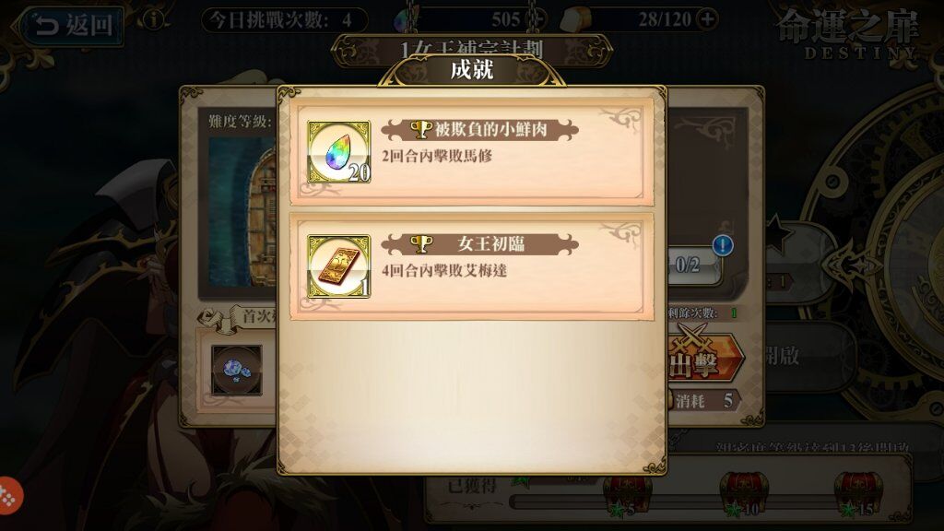The height and width of the screenshot is (531, 944).
Task: Tap the golden ticket reward icon
Action: 339,266
